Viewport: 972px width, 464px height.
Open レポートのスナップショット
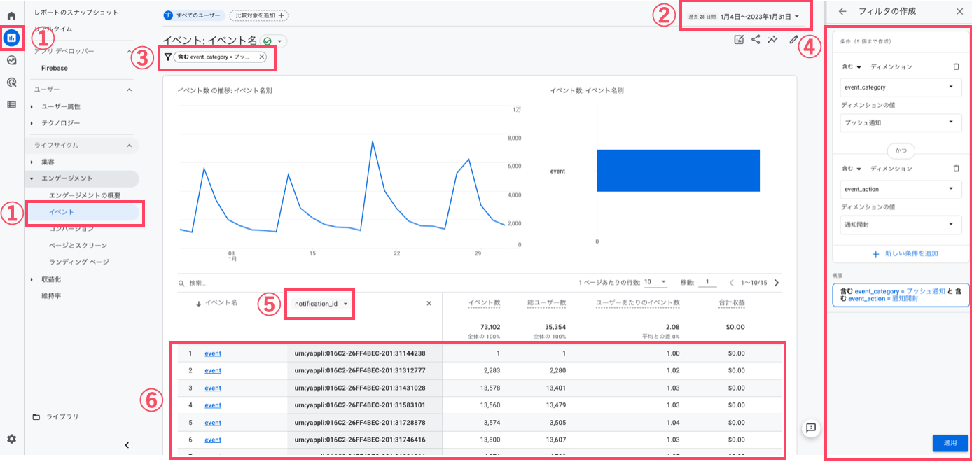tap(76, 13)
